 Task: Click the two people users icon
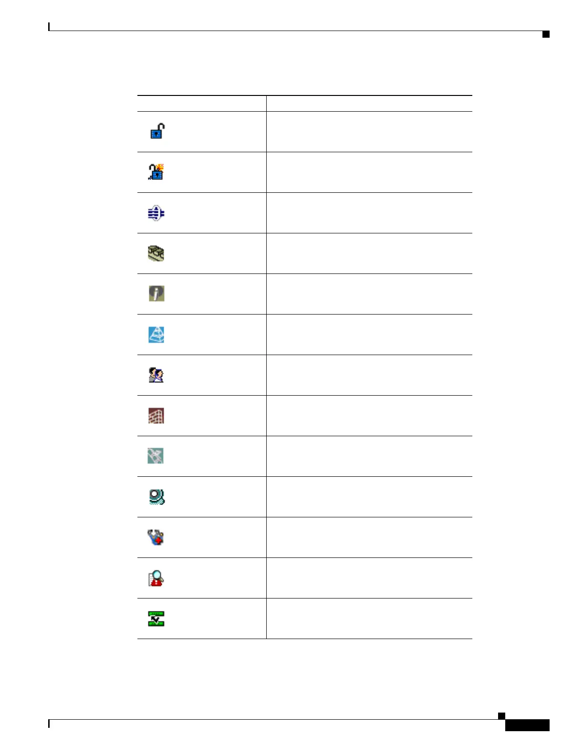(156, 375)
